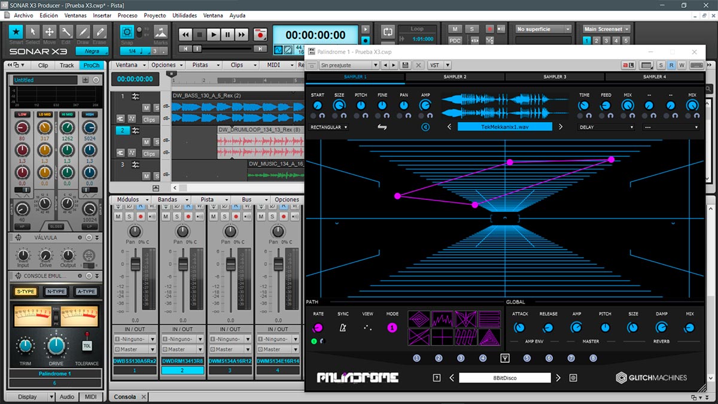Save the Palindrome preset with disk icon
This screenshot has height=404, width=718.
tap(406, 65)
